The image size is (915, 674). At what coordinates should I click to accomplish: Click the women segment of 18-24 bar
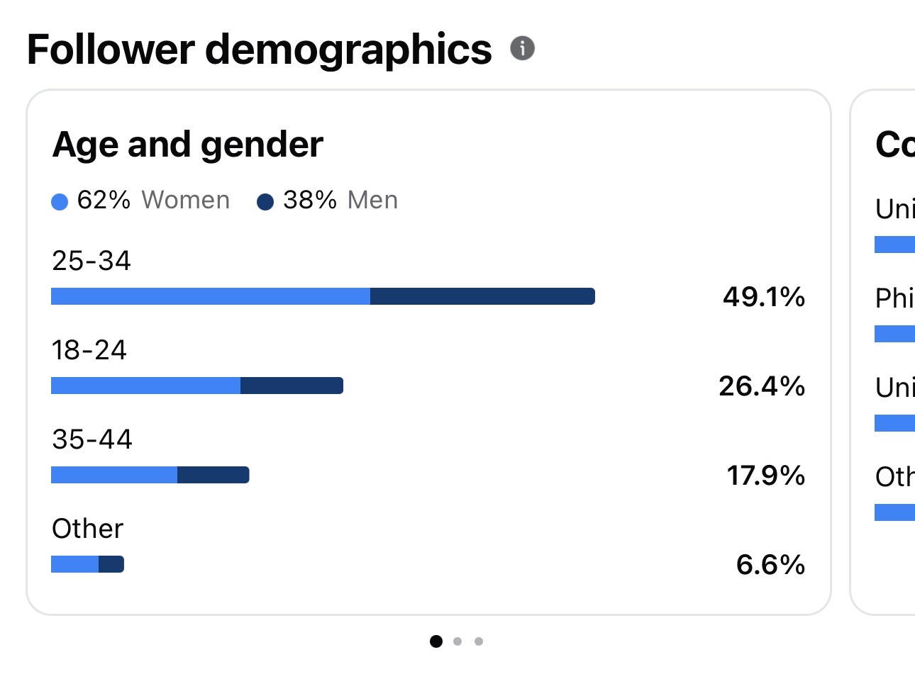click(x=145, y=386)
